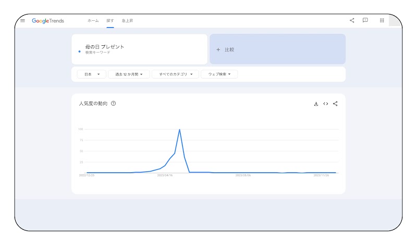
Task: Click the 2023/08/06 axis date label
Action: tap(243, 175)
